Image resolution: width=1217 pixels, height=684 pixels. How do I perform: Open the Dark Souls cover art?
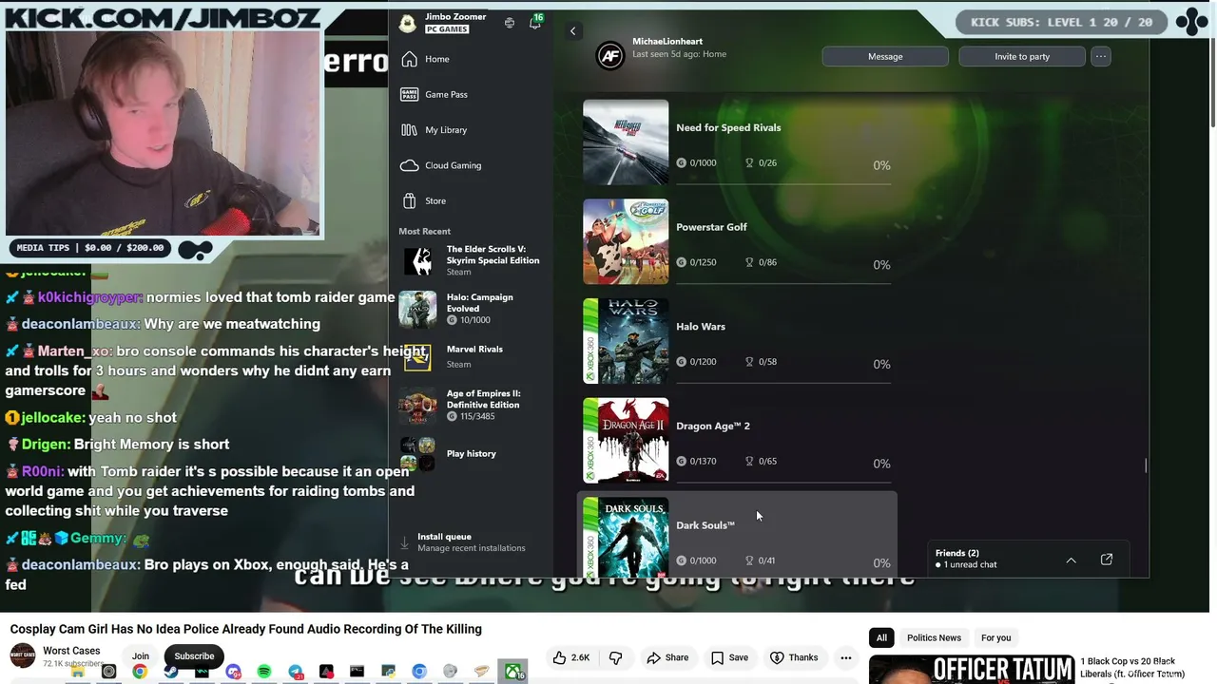click(x=626, y=537)
